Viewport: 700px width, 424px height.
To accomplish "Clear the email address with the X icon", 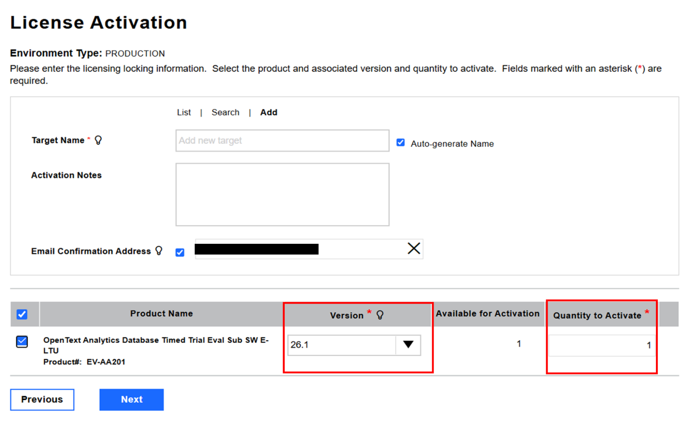I will (x=414, y=249).
